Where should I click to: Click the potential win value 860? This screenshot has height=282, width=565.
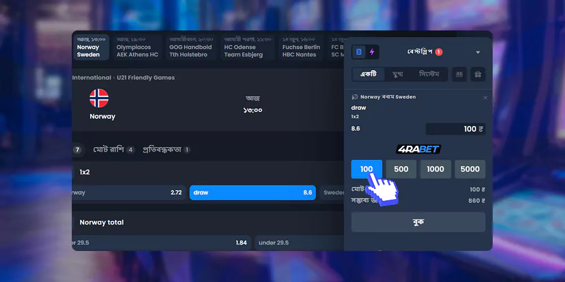pyautogui.click(x=476, y=201)
